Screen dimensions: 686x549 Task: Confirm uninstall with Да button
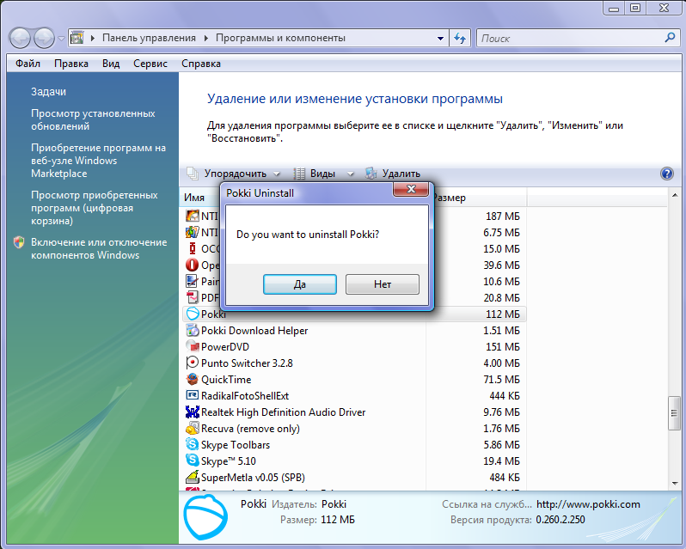coord(300,284)
